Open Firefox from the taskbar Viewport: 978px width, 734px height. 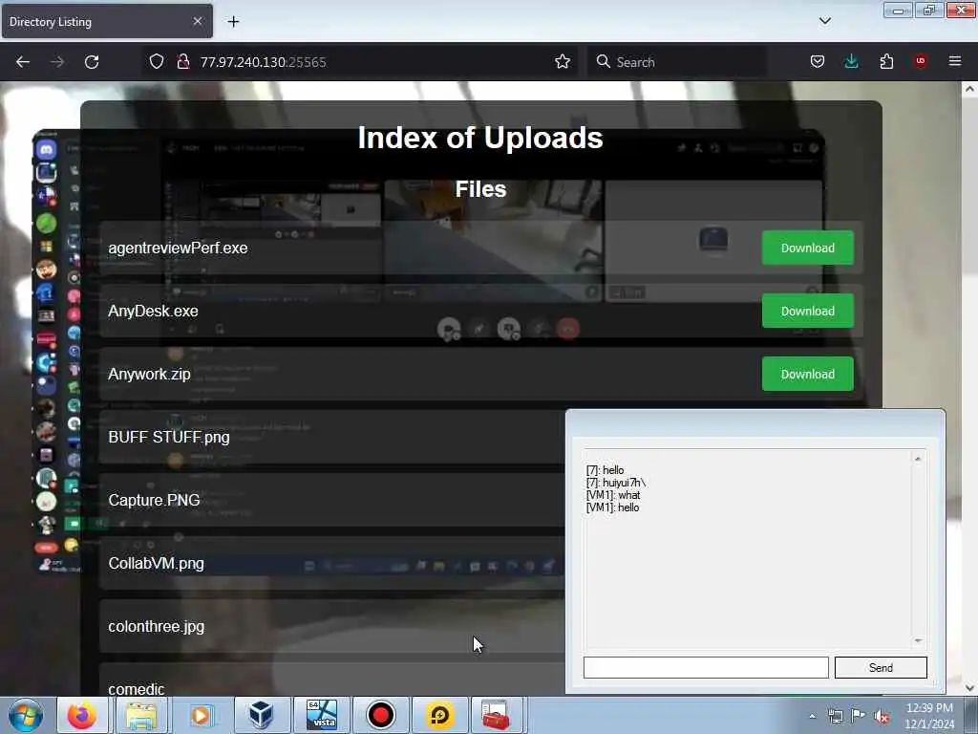[x=82, y=715]
